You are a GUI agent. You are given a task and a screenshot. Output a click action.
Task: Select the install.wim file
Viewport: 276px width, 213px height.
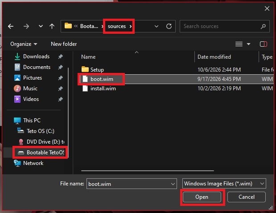(103, 88)
